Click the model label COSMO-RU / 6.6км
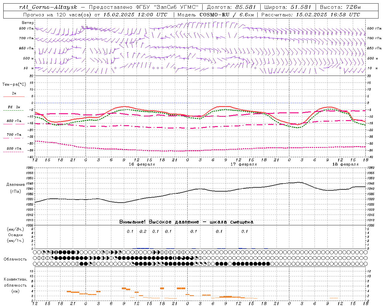 pyautogui.click(x=227, y=15)
